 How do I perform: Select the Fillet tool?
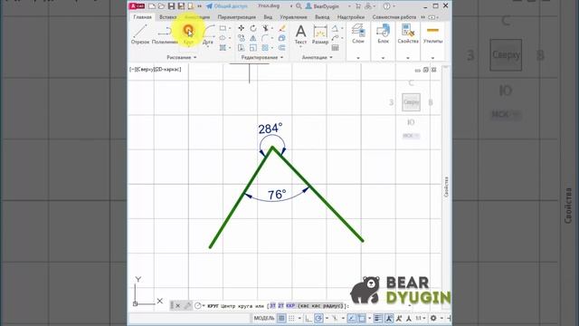(265, 38)
